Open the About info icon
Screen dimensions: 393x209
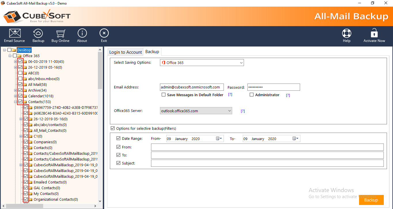82,33
